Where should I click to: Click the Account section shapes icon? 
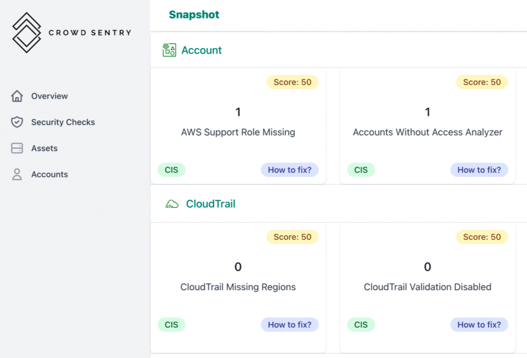[169, 50]
